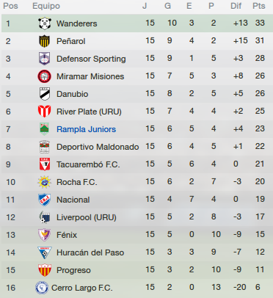The image size is (273, 298).
Task: Click the Danubio black-and-white shield
Action: coord(45,94)
